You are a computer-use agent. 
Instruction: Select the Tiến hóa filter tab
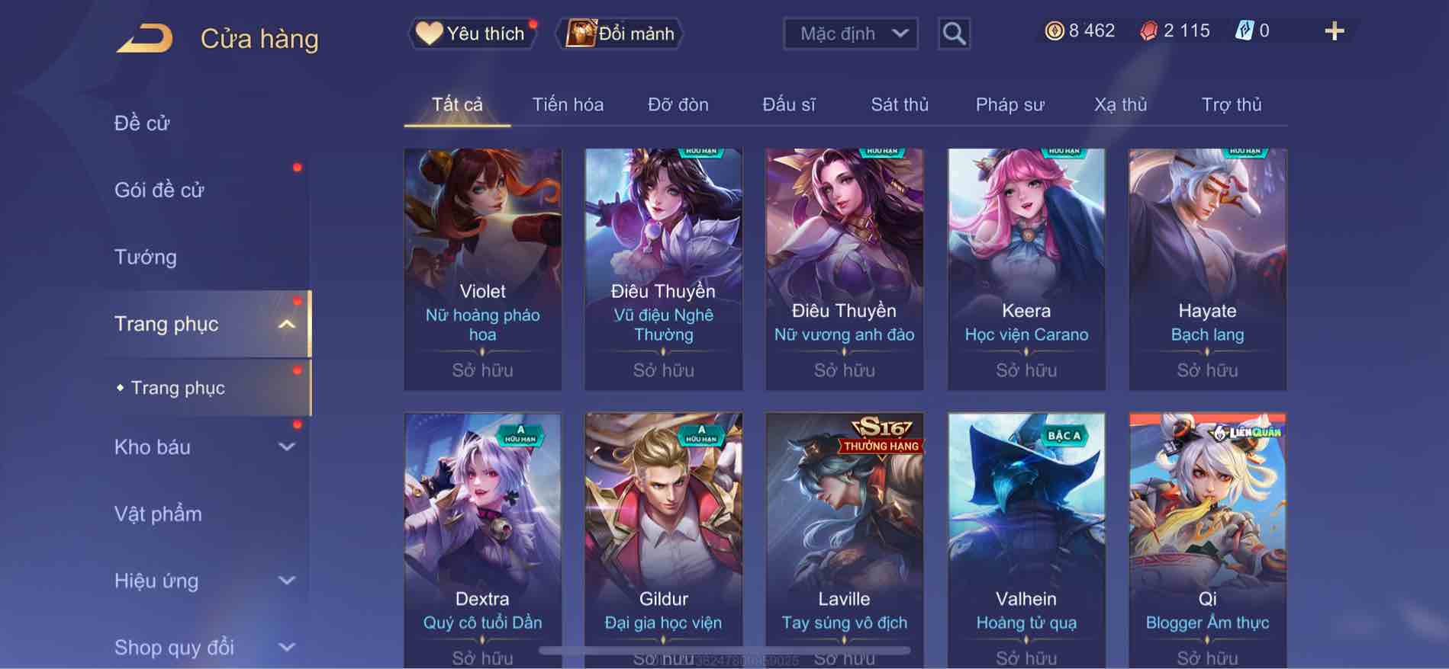pos(568,104)
